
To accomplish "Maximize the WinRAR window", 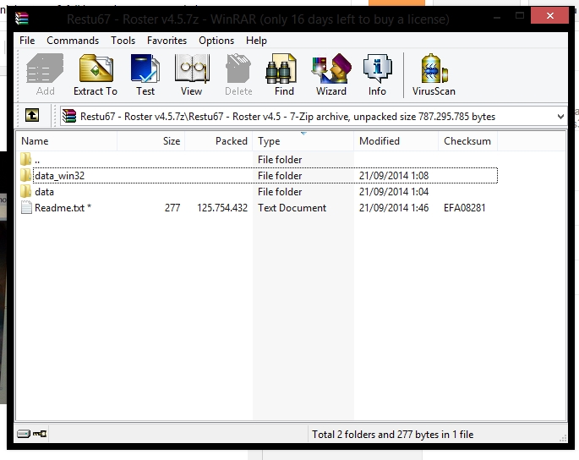I will [520, 15].
